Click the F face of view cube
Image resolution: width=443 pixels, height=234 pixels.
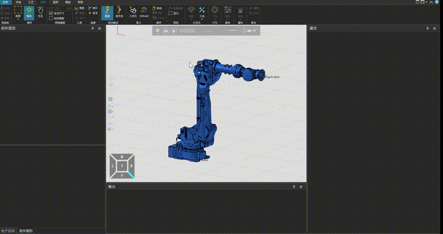[x=122, y=175]
